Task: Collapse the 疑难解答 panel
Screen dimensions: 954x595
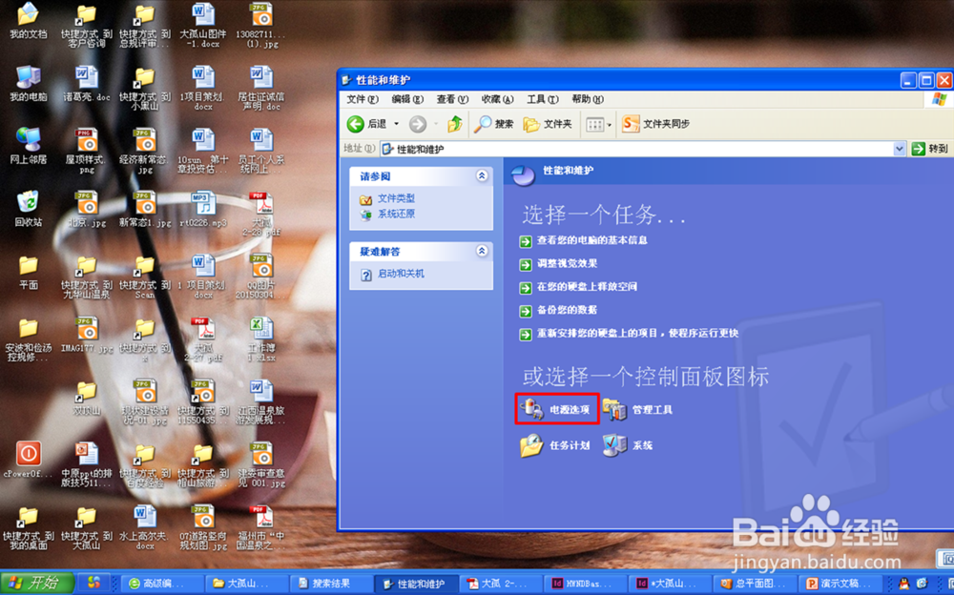Action: coord(482,251)
